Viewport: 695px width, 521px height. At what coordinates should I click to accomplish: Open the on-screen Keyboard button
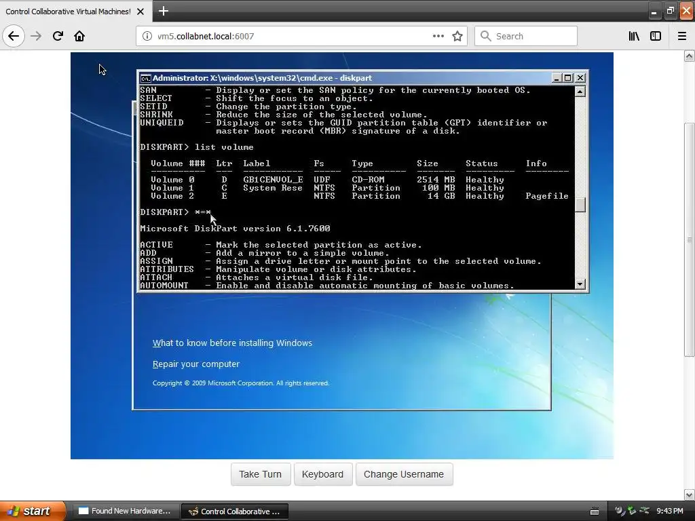click(322, 474)
